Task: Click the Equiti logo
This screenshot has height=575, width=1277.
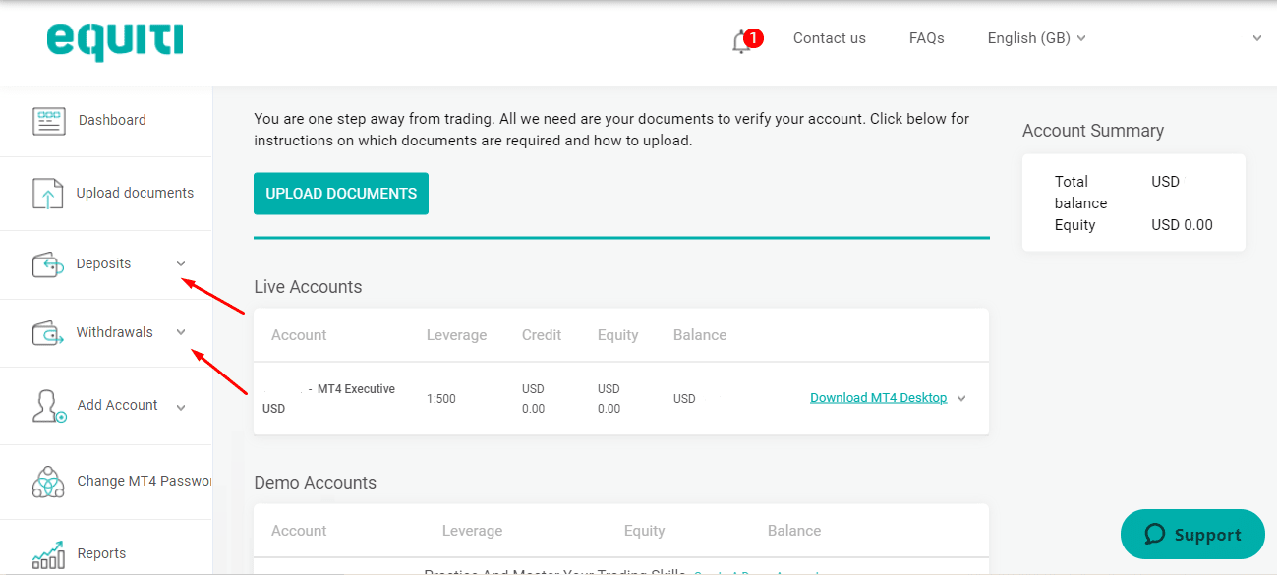Action: tap(114, 40)
